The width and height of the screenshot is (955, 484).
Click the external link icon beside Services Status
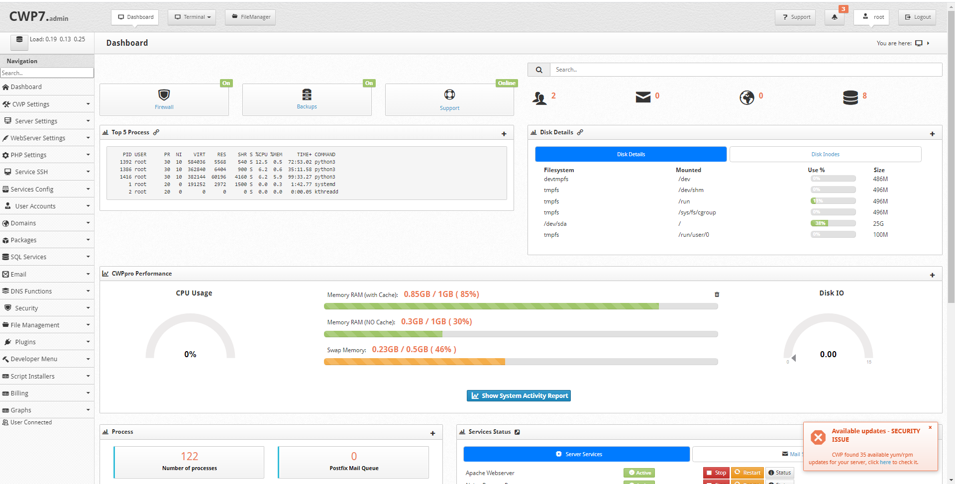pos(517,432)
